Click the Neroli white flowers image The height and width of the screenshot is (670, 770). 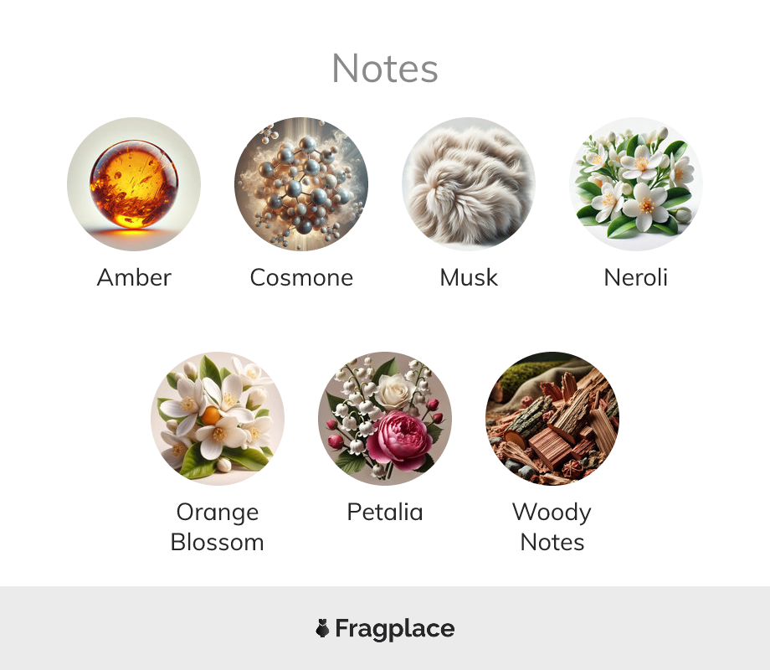[636, 184]
